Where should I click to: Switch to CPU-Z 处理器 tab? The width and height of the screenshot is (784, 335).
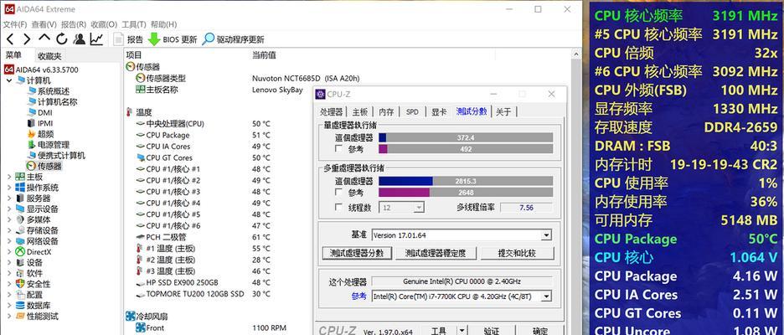[x=332, y=112]
